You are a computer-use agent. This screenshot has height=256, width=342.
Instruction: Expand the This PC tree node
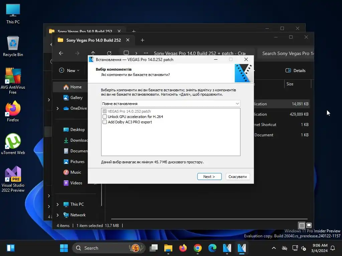(x=57, y=204)
